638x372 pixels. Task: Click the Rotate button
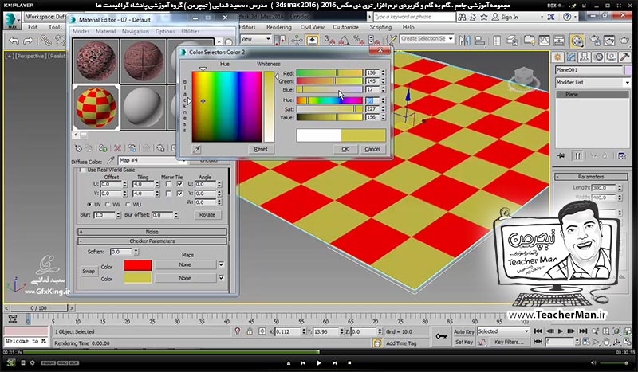point(207,214)
